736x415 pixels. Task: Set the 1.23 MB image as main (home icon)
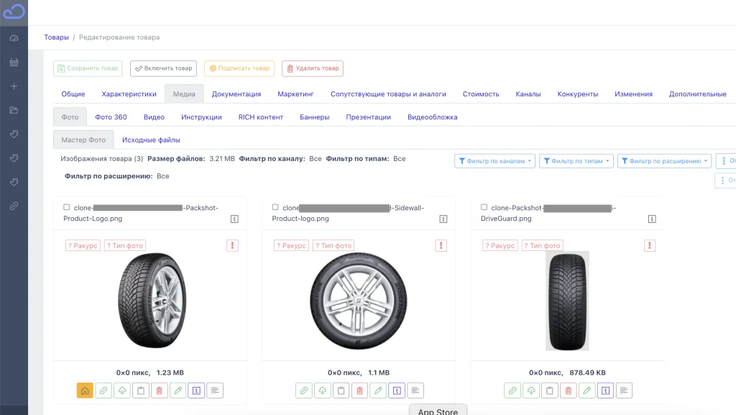tap(85, 391)
